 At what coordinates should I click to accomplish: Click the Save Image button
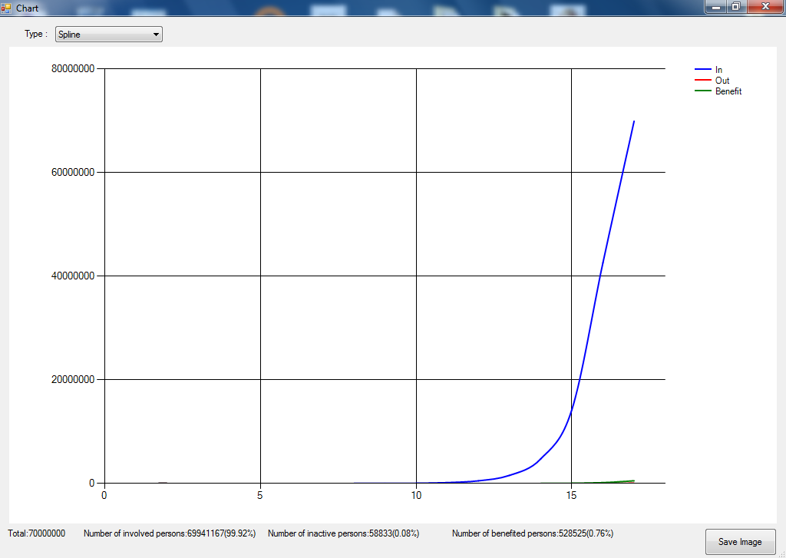click(x=740, y=542)
